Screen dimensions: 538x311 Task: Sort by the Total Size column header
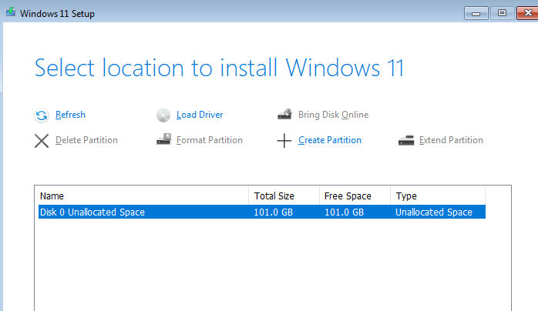pos(284,196)
